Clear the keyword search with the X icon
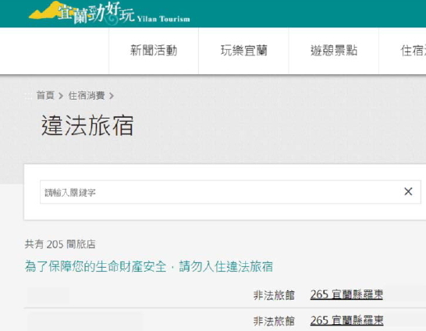Viewport: 426px width, 331px height. [408, 191]
